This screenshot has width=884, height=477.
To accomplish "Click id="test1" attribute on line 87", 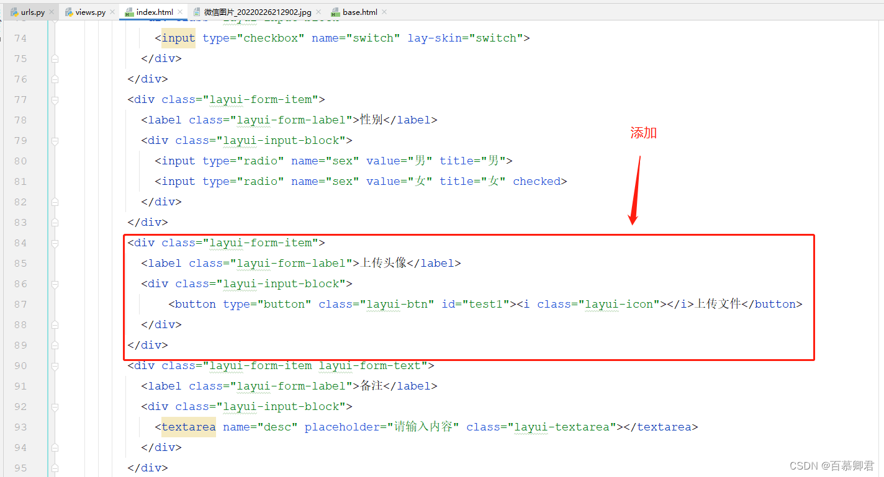I will point(476,305).
